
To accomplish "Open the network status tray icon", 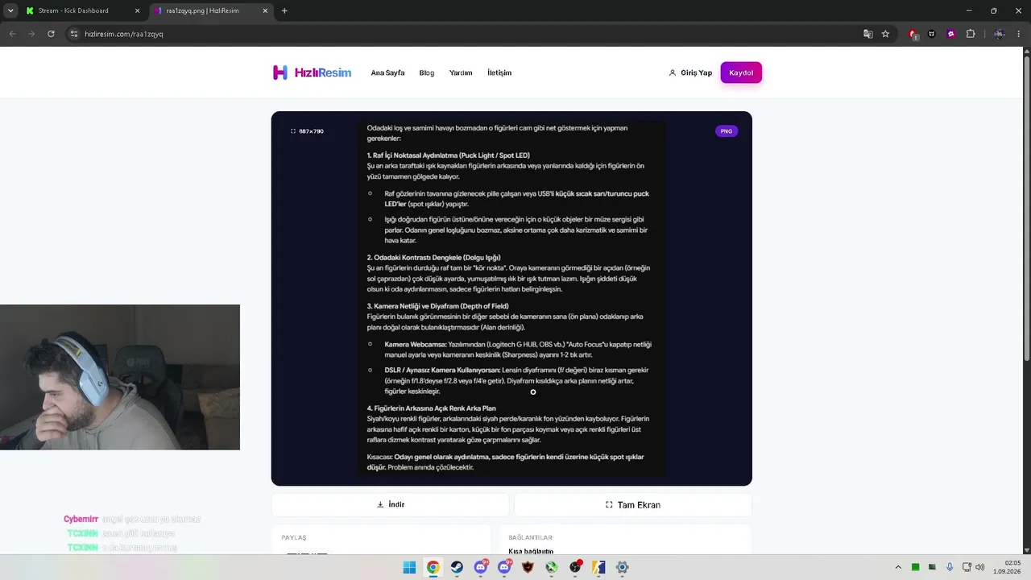I will [x=967, y=567].
